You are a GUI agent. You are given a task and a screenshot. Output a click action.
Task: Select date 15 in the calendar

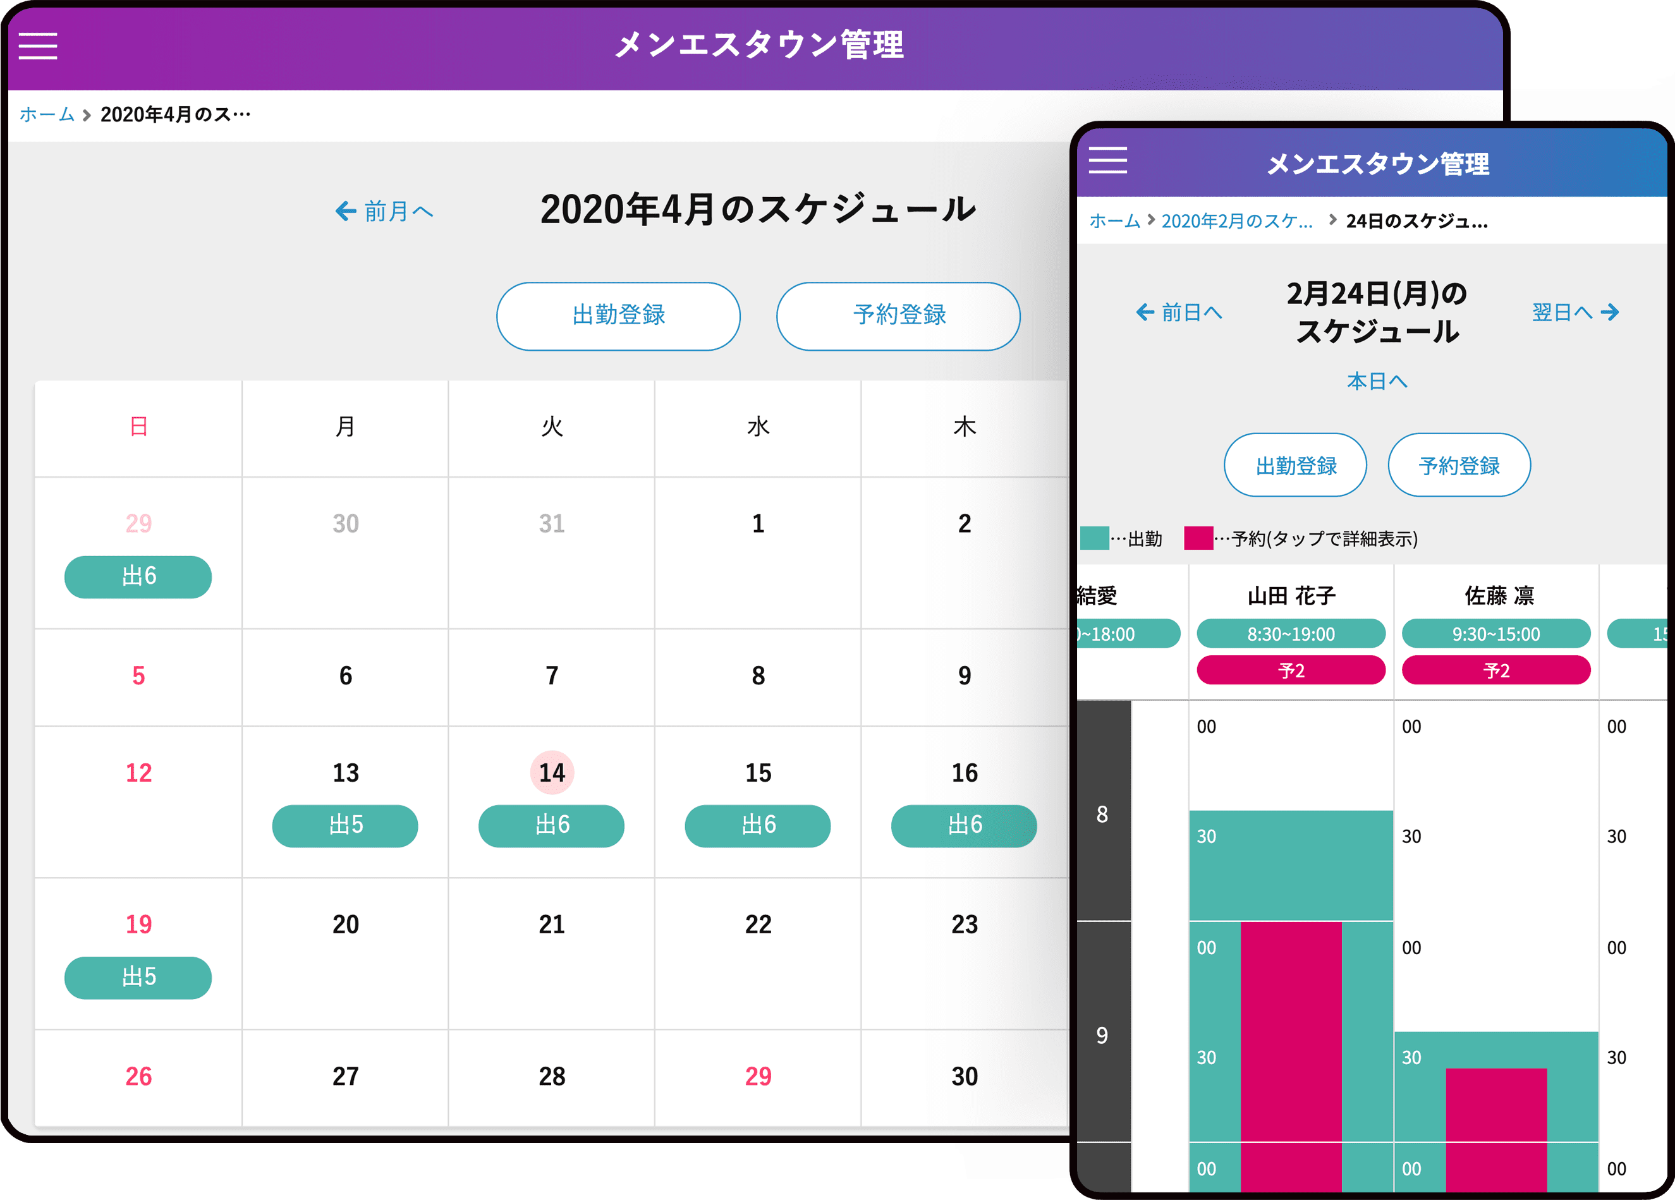point(758,772)
